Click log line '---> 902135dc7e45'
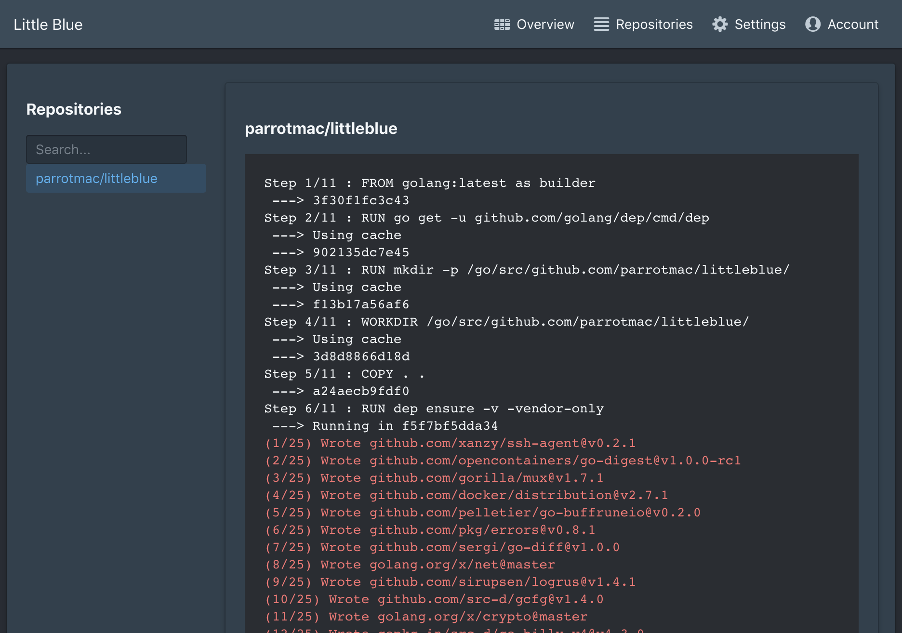Viewport: 902px width, 633px height. point(341,252)
